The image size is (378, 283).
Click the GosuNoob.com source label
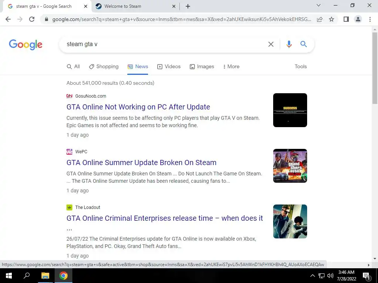[91, 96]
